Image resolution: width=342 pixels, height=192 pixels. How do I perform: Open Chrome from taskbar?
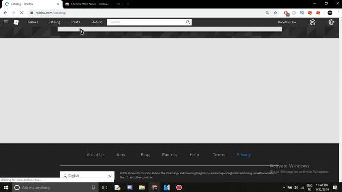154,187
